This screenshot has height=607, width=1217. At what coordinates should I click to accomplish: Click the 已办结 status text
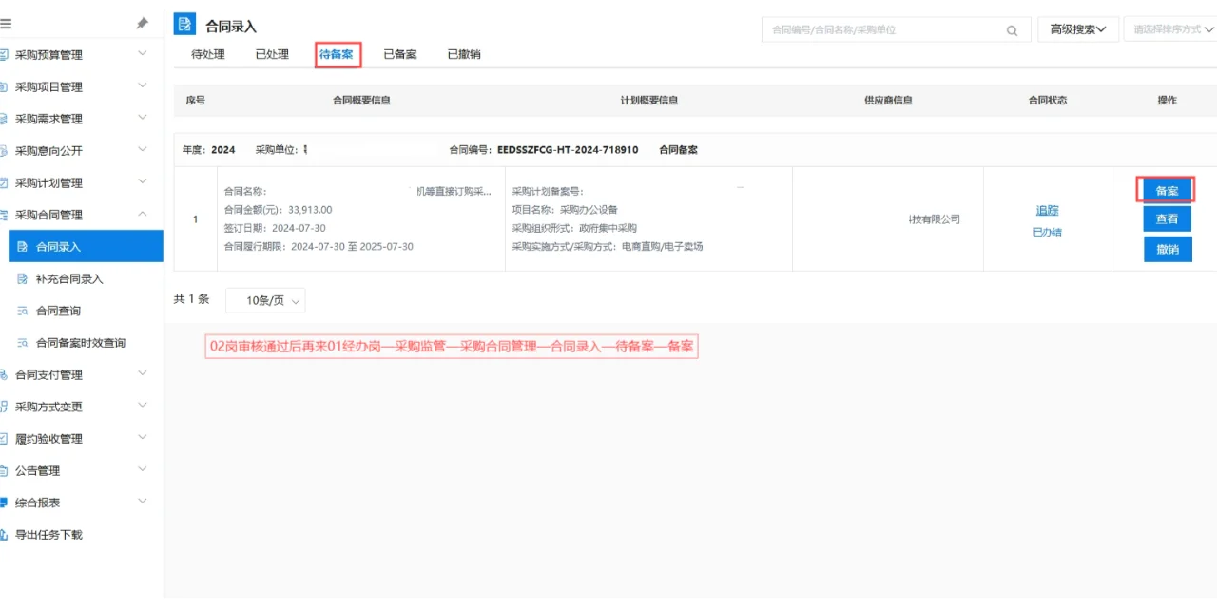pyautogui.click(x=1047, y=232)
